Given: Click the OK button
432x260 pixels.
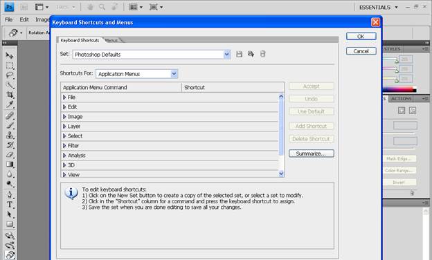Looking at the screenshot, I should click(361, 37).
